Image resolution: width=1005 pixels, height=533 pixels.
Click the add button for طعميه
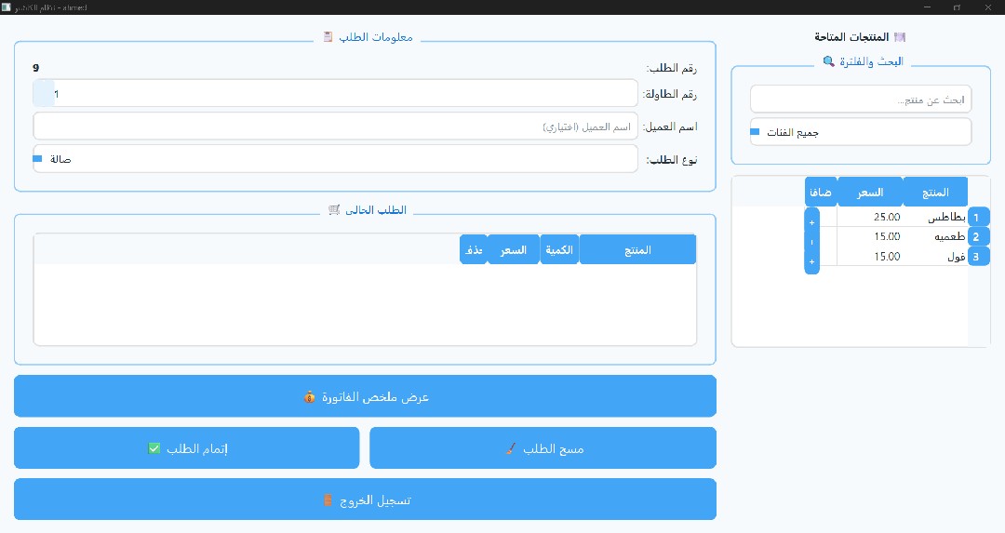click(811, 243)
